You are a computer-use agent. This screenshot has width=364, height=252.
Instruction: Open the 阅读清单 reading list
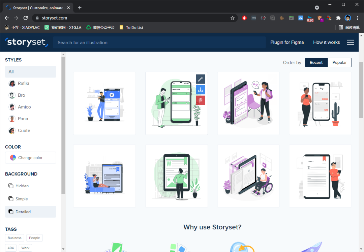point(349,27)
